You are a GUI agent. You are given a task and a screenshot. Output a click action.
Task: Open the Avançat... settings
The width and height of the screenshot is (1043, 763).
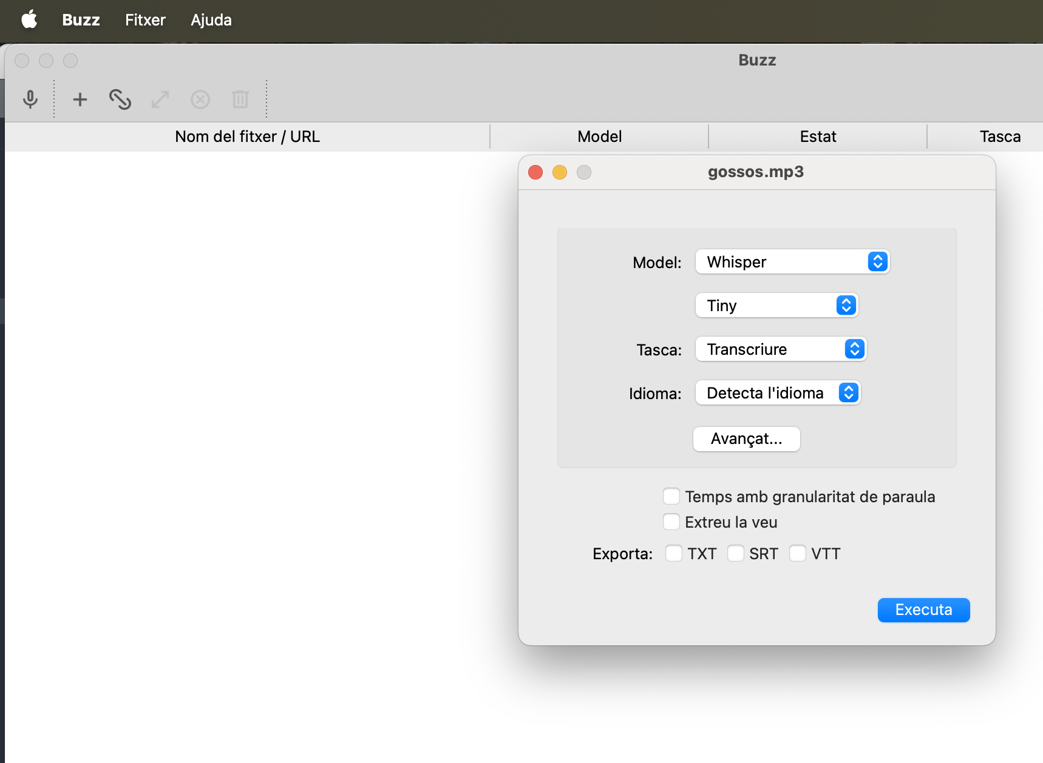coord(746,439)
